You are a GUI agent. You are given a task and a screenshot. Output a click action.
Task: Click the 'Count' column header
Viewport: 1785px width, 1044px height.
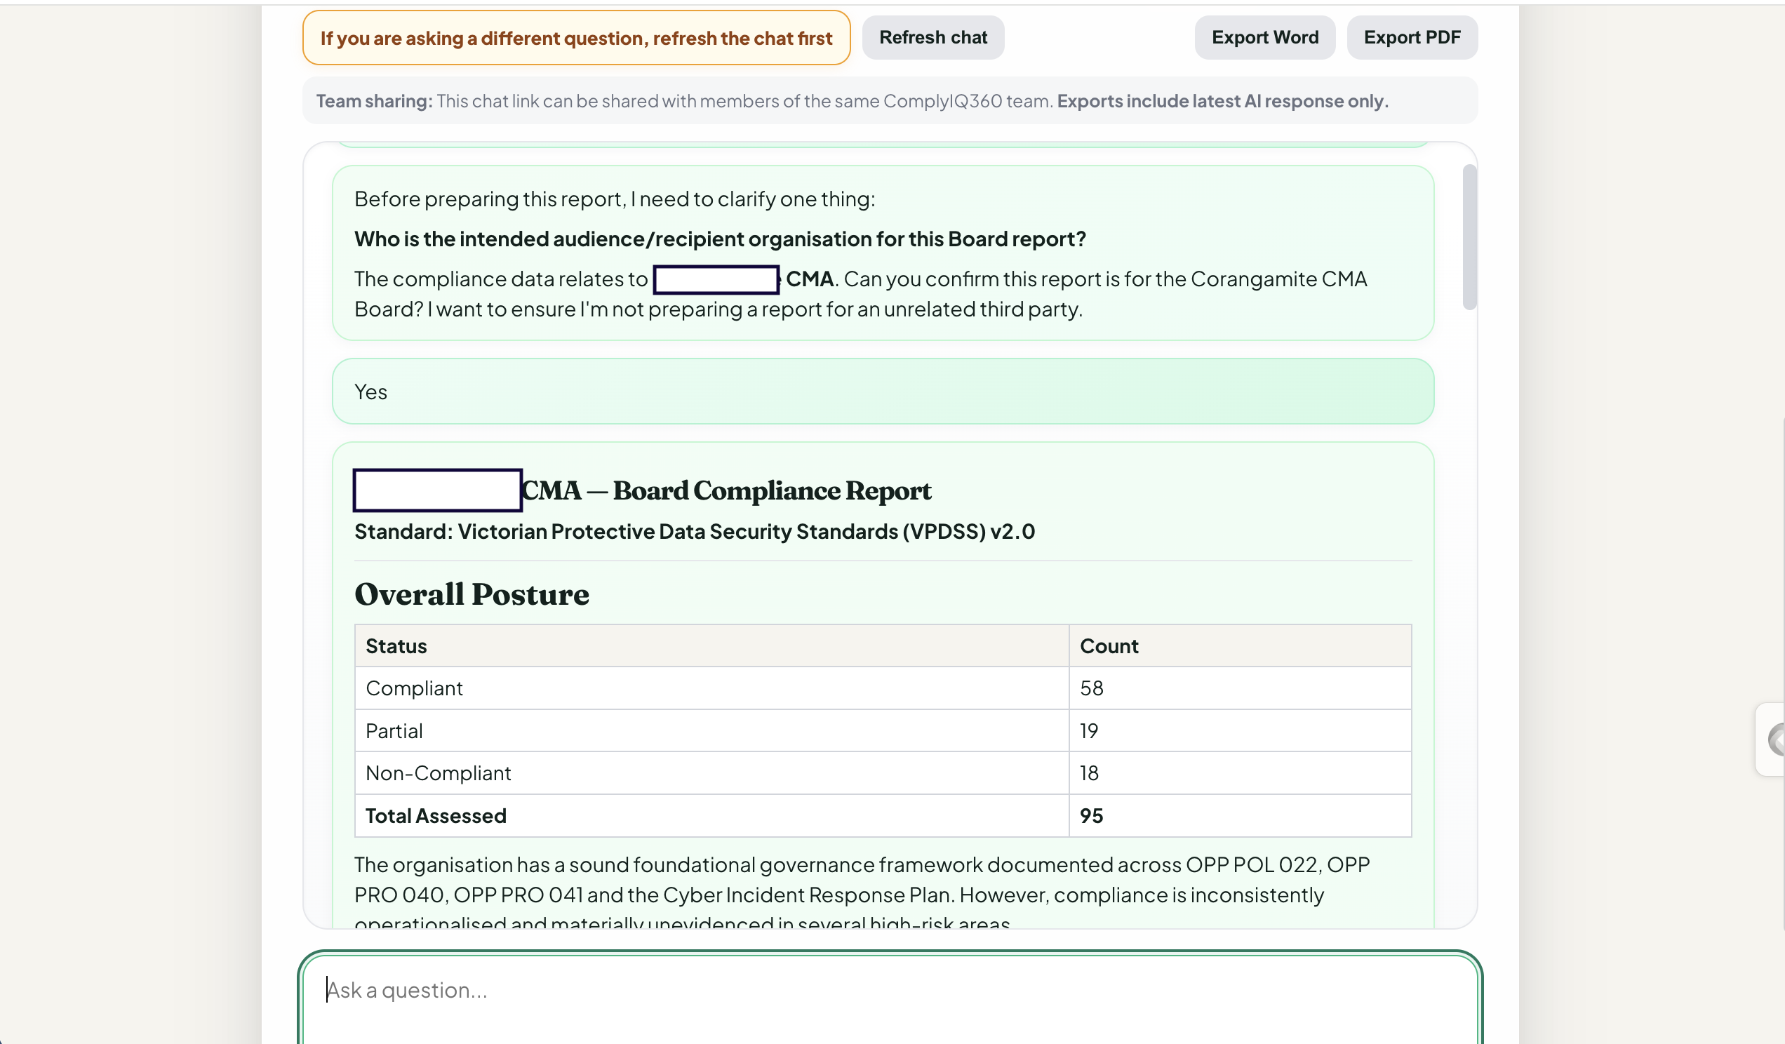(x=1240, y=646)
